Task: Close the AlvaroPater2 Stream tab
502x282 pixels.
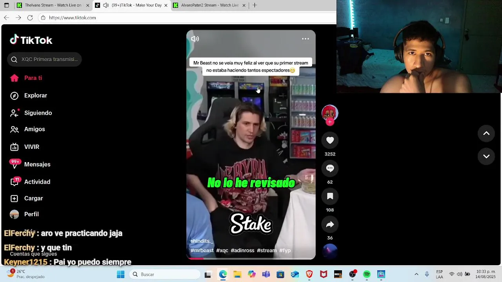Action: click(244, 5)
